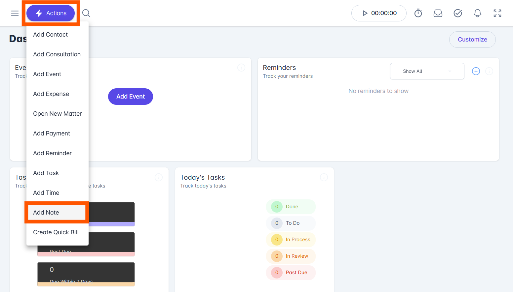
Task: Click the Past Due status pill in Today's Tasks
Action: point(291,273)
